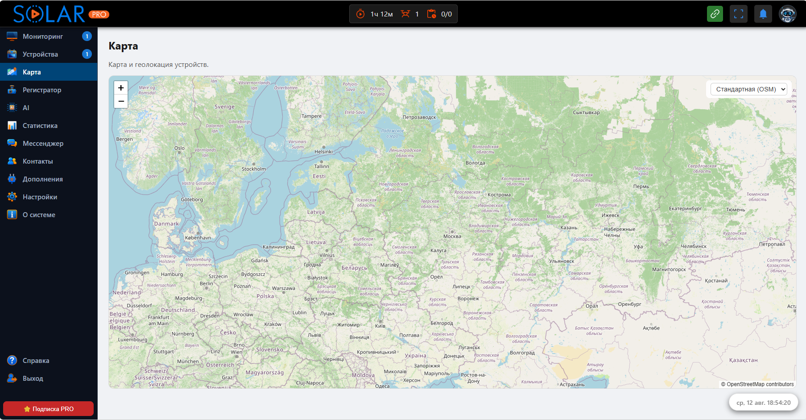
Task: Click the Выход label
Action: (33, 378)
